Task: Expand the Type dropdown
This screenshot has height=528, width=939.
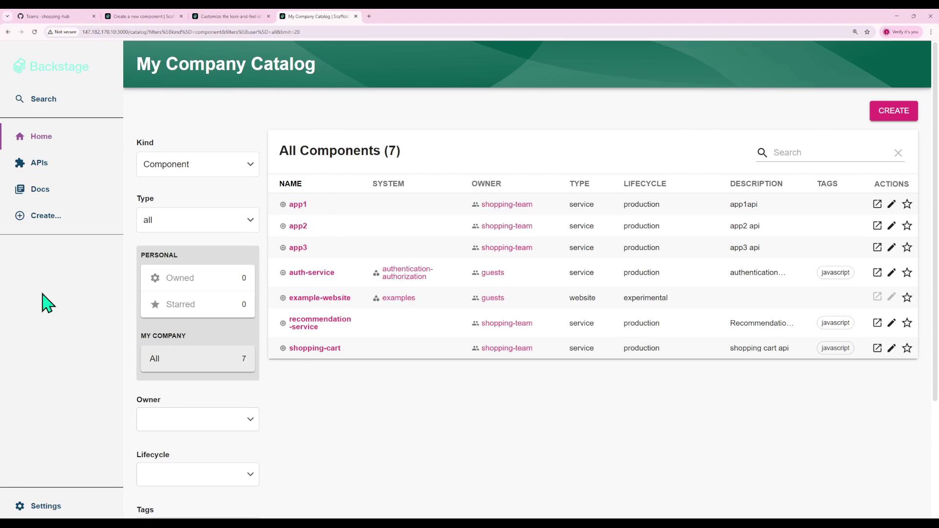Action: pyautogui.click(x=198, y=220)
